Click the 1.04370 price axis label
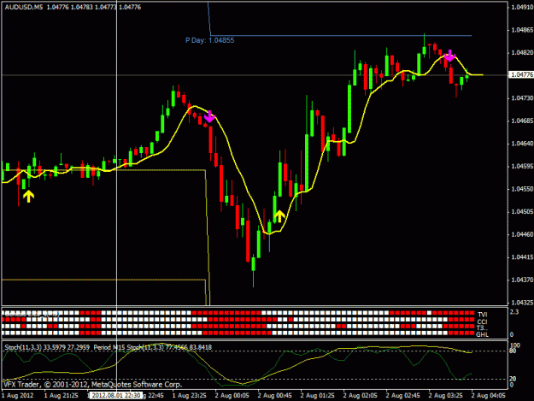 (522, 280)
